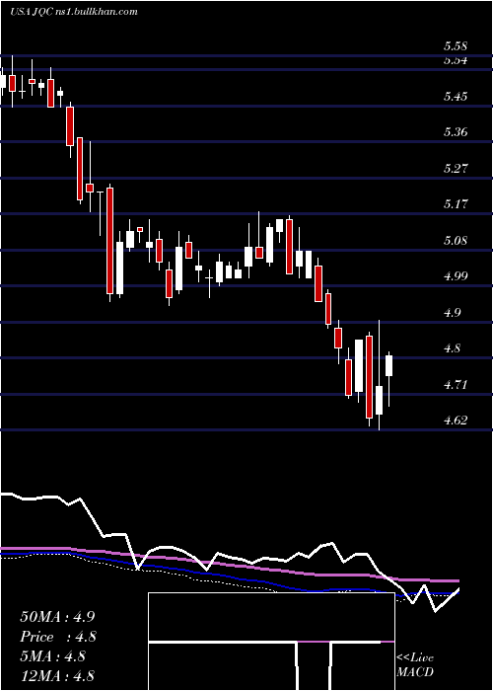Click the 4.99 price axis label
The image size is (493, 691).
(456, 276)
